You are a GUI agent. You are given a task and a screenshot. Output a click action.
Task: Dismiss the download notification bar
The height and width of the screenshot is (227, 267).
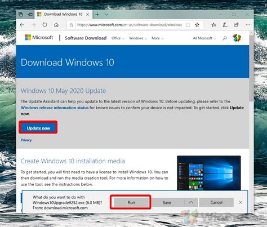[241, 202]
